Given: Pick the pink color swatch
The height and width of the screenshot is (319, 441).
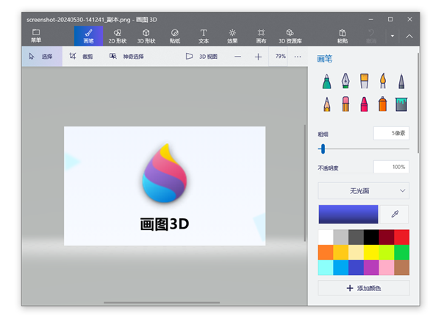Looking at the screenshot, I should (387, 268).
